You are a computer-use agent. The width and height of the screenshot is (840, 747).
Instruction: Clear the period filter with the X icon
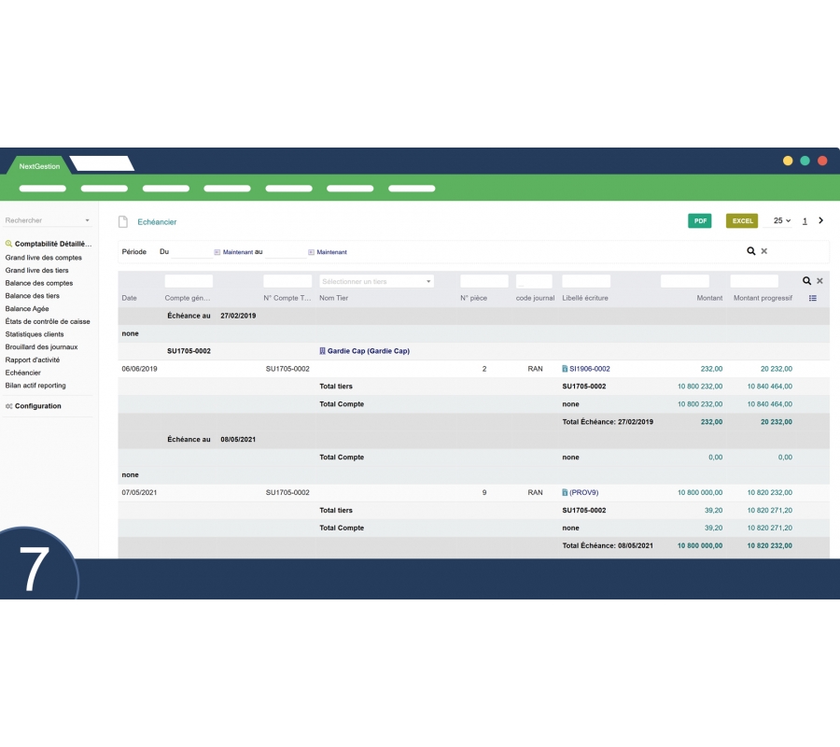[764, 251]
